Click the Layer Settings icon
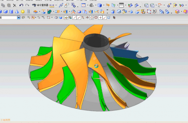 (x=146, y=5)
